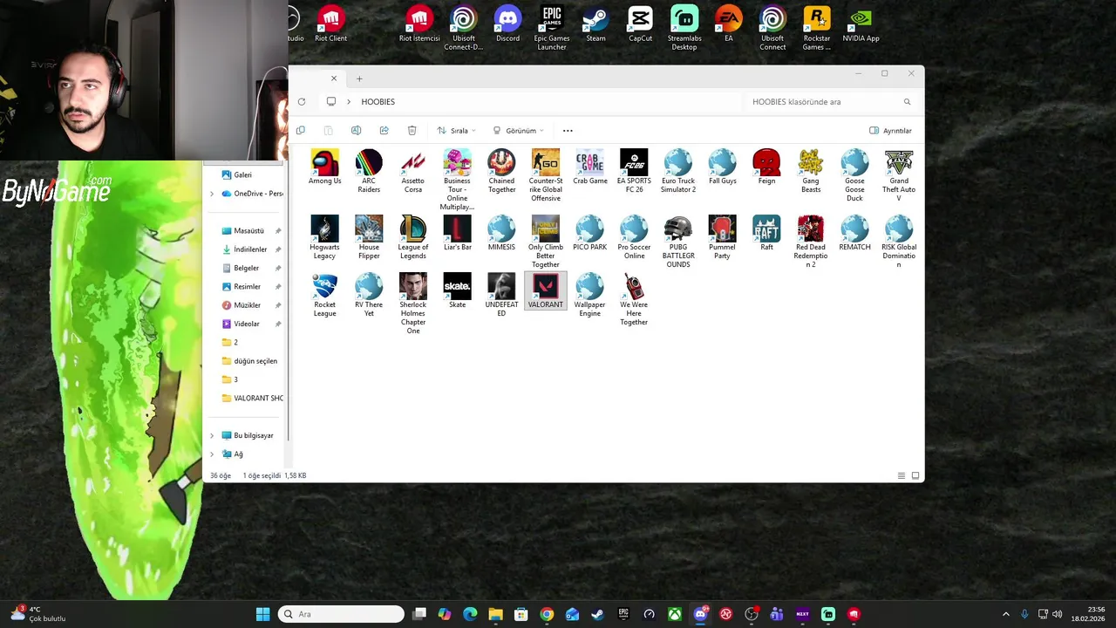Viewport: 1116px width, 628px height.
Task: Click HOOBIES in the address bar
Action: [378, 102]
